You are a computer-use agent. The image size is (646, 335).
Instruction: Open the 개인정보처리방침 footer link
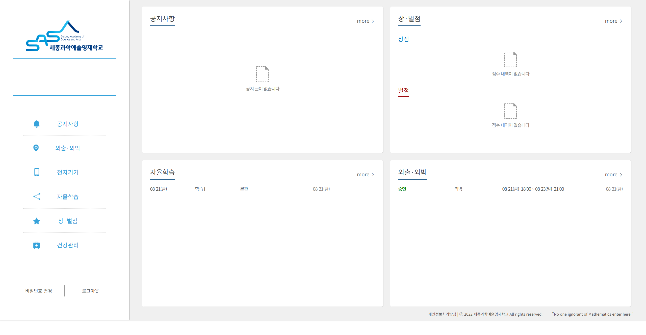pyautogui.click(x=442, y=314)
